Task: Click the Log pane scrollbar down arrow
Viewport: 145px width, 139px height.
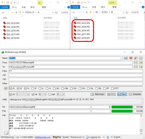Action: tap(141, 133)
